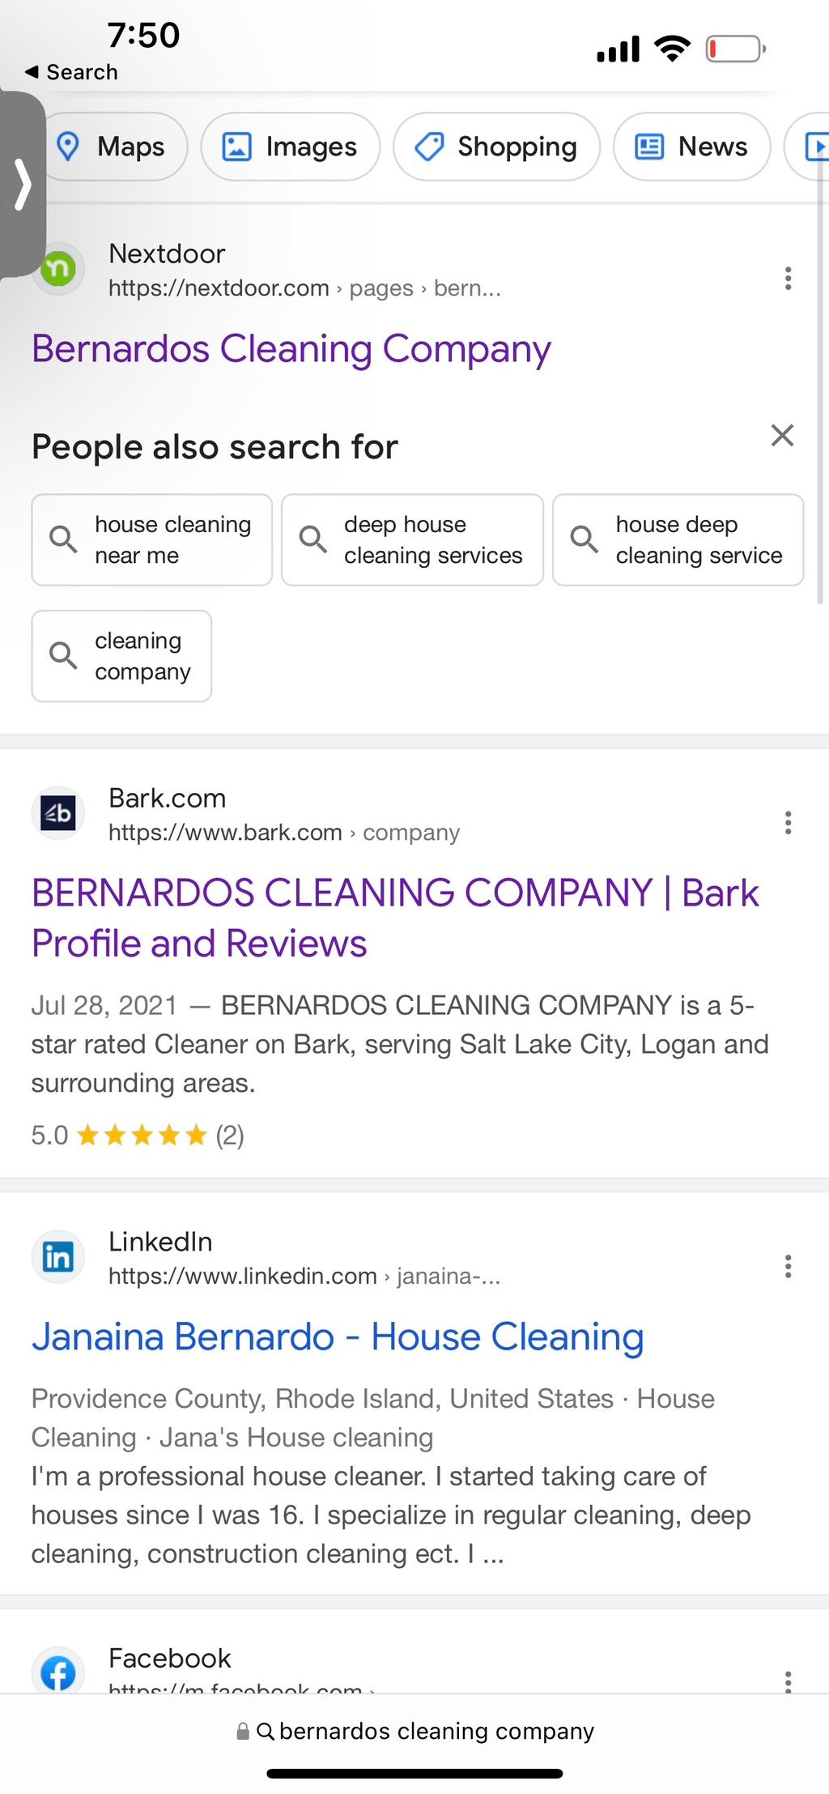The height and width of the screenshot is (1794, 829).
Task: Tap house deep cleaning service suggestion
Action: point(678,539)
